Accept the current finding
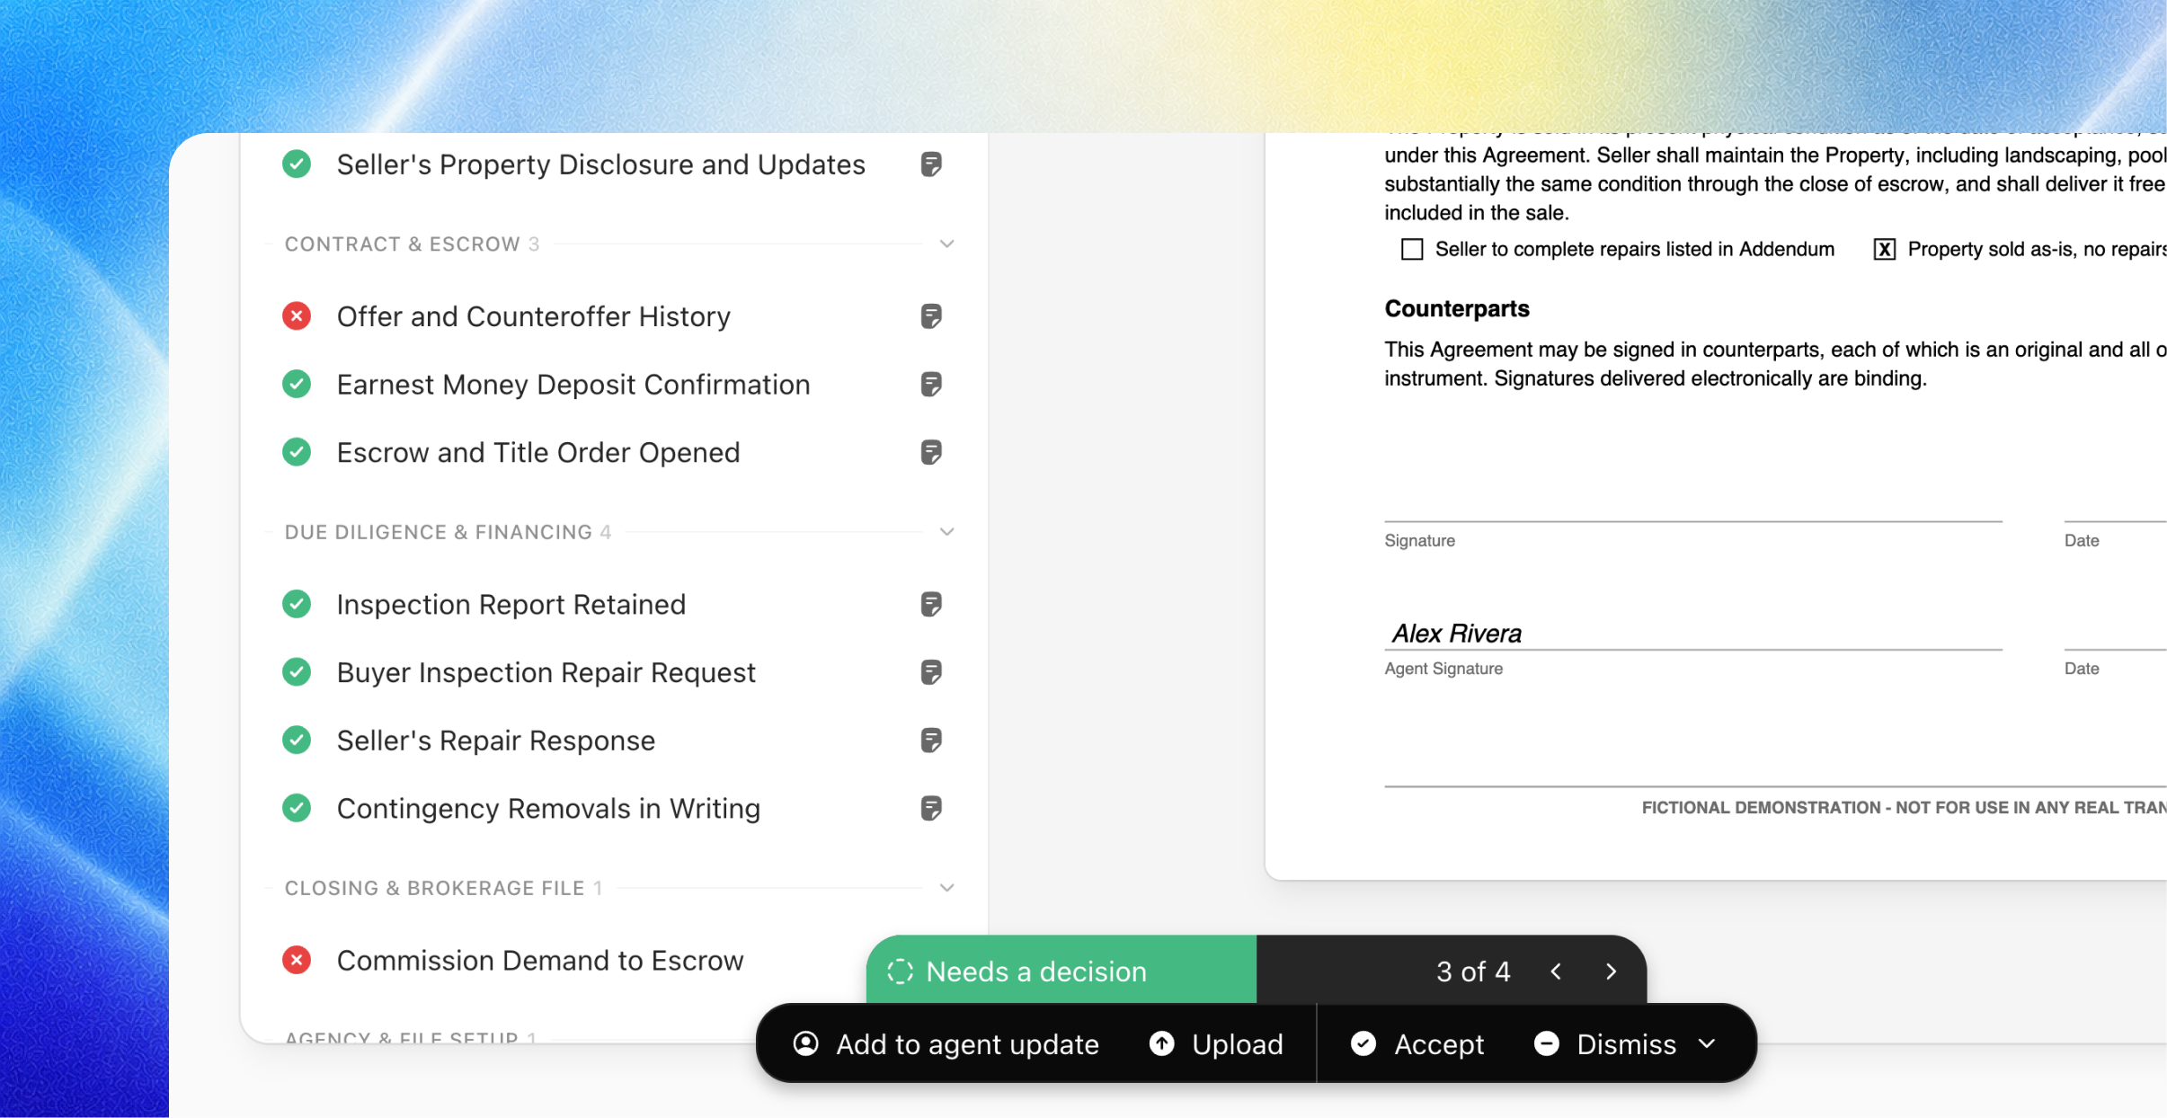This screenshot has width=2167, height=1118. 1417,1043
